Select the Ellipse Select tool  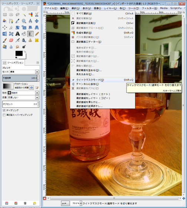pos(11,14)
